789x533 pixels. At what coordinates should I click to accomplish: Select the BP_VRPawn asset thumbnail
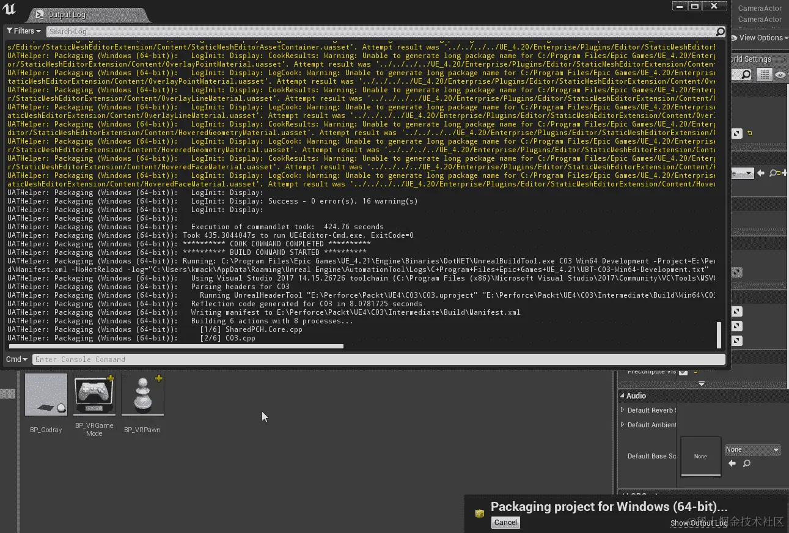[x=142, y=395]
